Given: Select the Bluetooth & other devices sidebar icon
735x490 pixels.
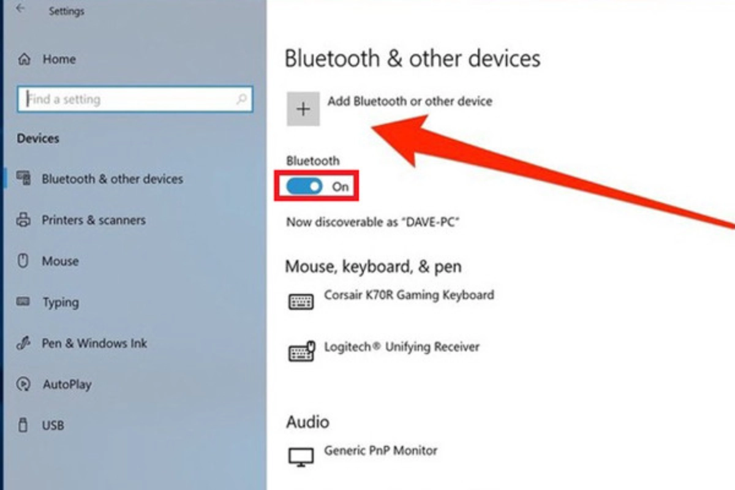Looking at the screenshot, I should point(24,179).
